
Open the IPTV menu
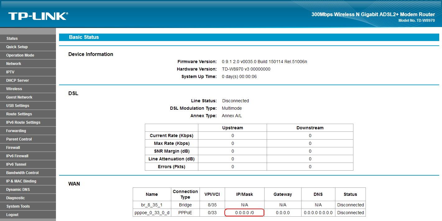click(28, 72)
